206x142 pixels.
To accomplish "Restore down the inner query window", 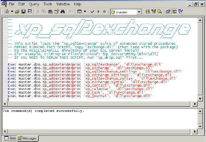I will pos(196,4).
